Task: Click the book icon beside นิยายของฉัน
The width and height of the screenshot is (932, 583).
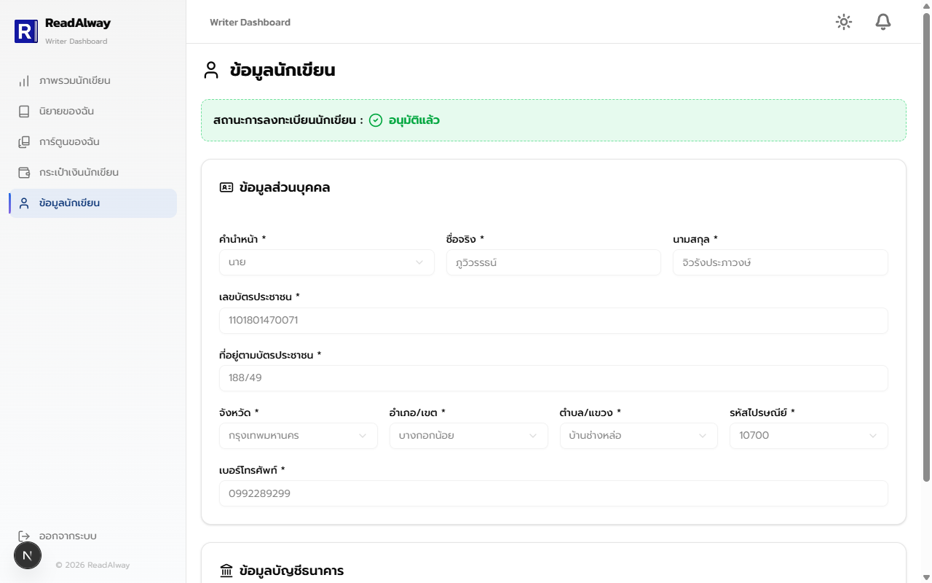Action: coord(24,111)
